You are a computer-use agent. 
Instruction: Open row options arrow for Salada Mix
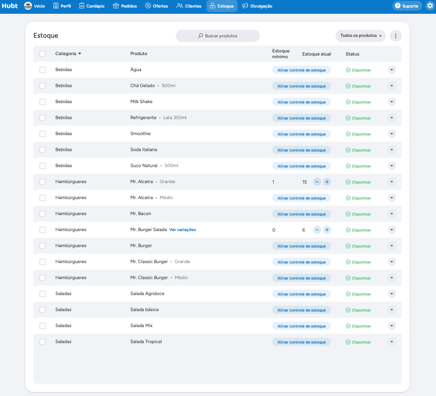click(x=392, y=326)
